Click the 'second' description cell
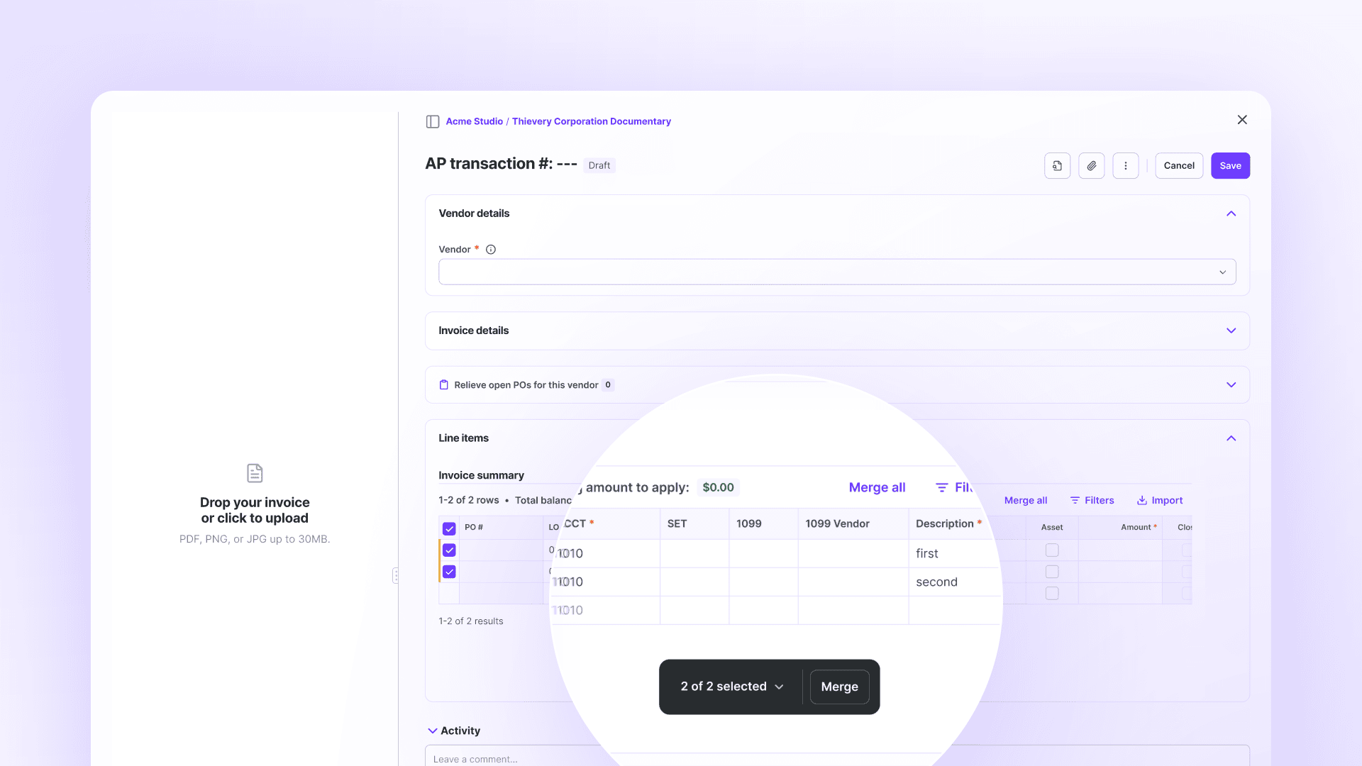The width and height of the screenshot is (1362, 766). point(954,582)
